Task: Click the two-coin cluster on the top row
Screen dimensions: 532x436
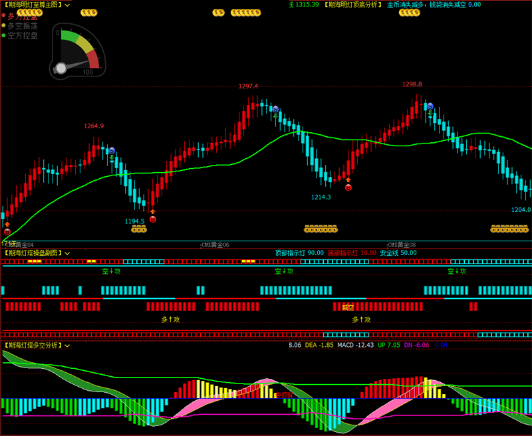Action: pos(219,13)
